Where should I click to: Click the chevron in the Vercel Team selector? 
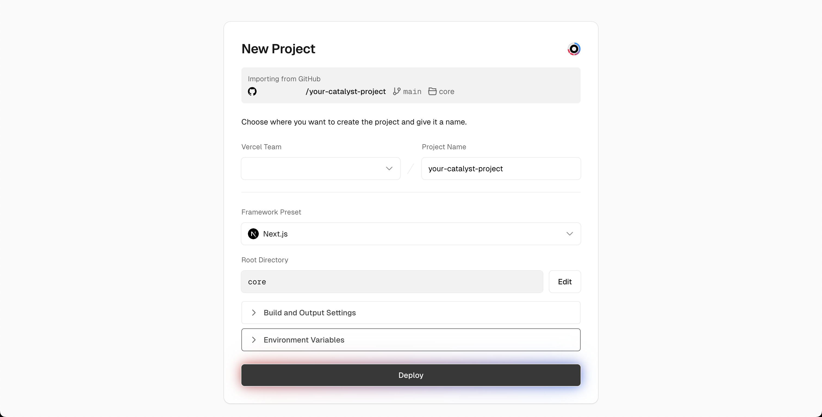click(389, 169)
